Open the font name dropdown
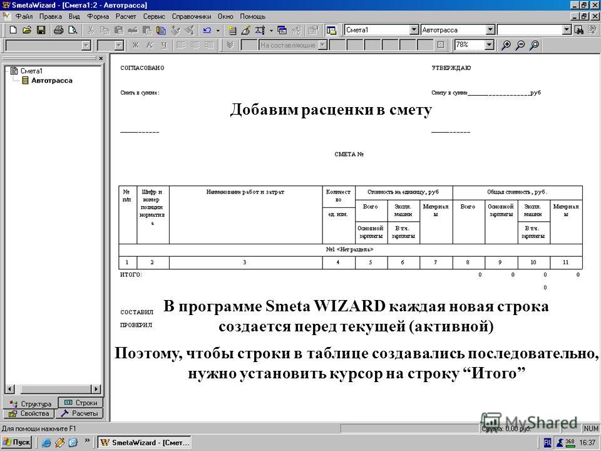Viewport: 601px width, 451px height. [x=86, y=45]
